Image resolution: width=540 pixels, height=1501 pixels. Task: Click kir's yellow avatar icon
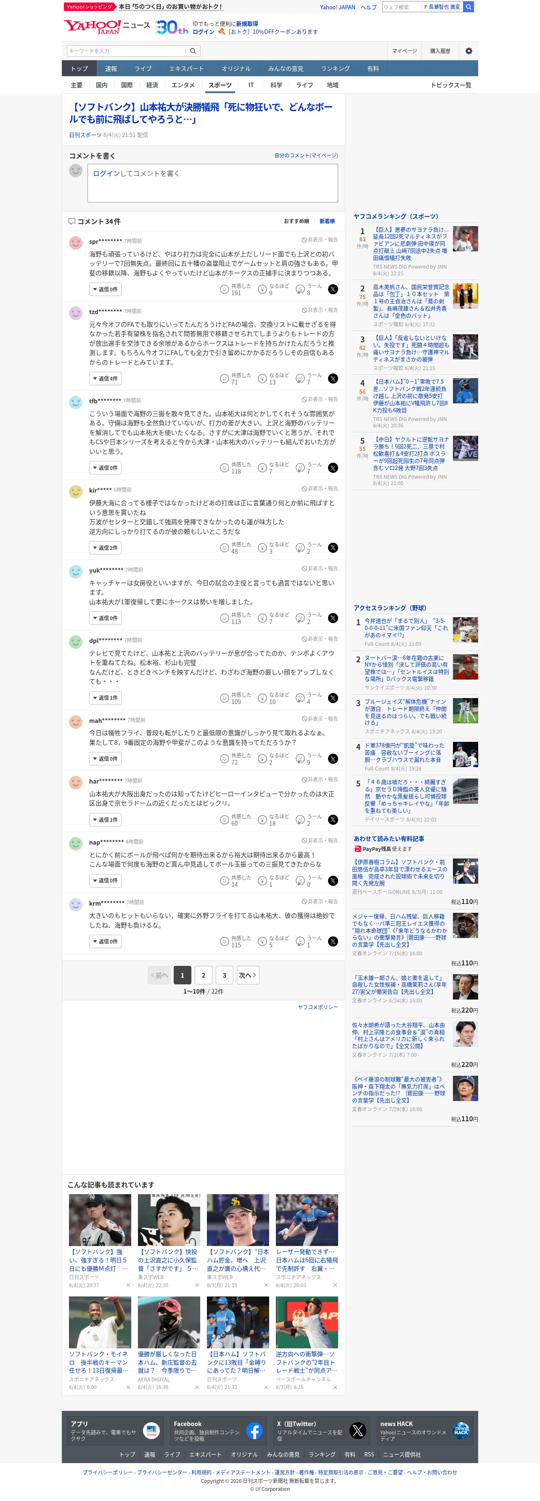76,491
